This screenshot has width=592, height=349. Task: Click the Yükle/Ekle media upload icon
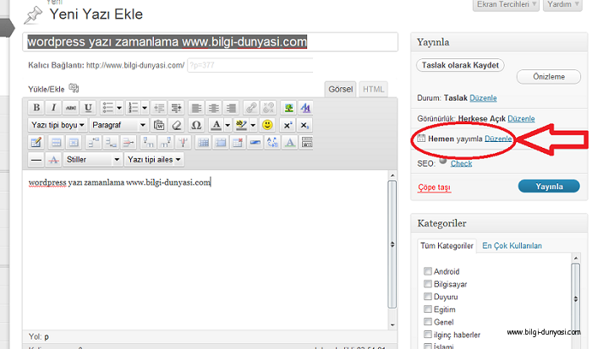click(x=74, y=89)
